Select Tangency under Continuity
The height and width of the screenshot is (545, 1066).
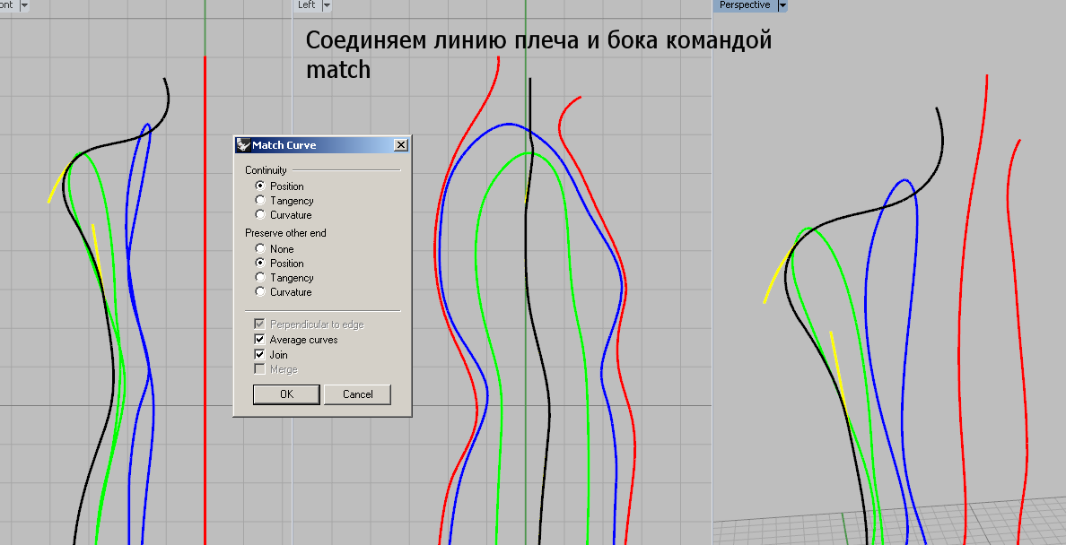pos(259,200)
